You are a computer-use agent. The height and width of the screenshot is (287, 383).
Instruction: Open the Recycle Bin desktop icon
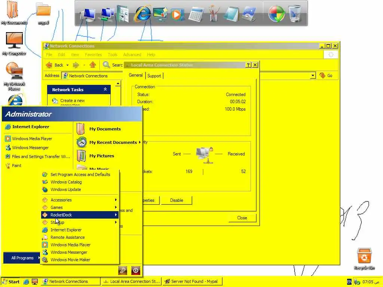364,259
